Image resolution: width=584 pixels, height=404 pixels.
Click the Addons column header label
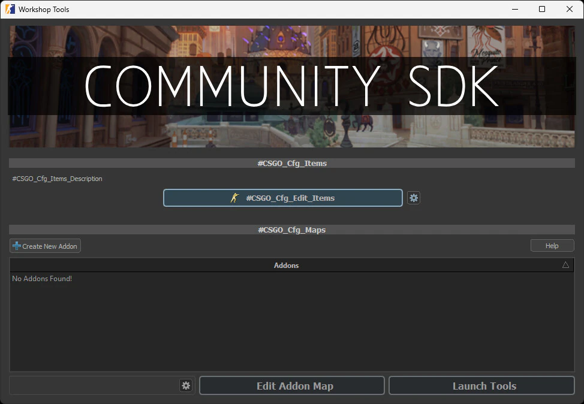pyautogui.click(x=286, y=265)
